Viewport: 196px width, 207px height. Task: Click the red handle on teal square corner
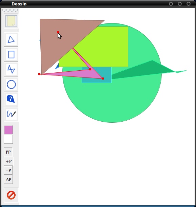tap(103, 79)
